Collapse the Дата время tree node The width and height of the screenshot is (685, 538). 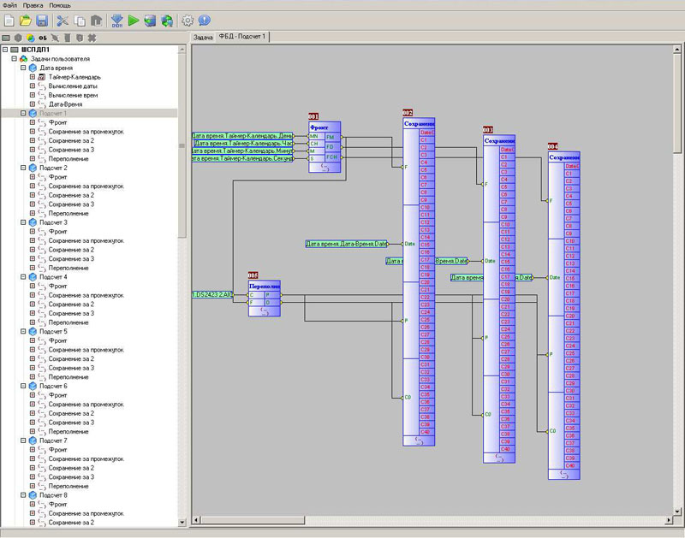pos(23,68)
